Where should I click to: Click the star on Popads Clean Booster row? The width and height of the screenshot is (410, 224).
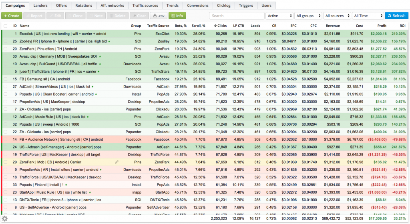pos(96,94)
